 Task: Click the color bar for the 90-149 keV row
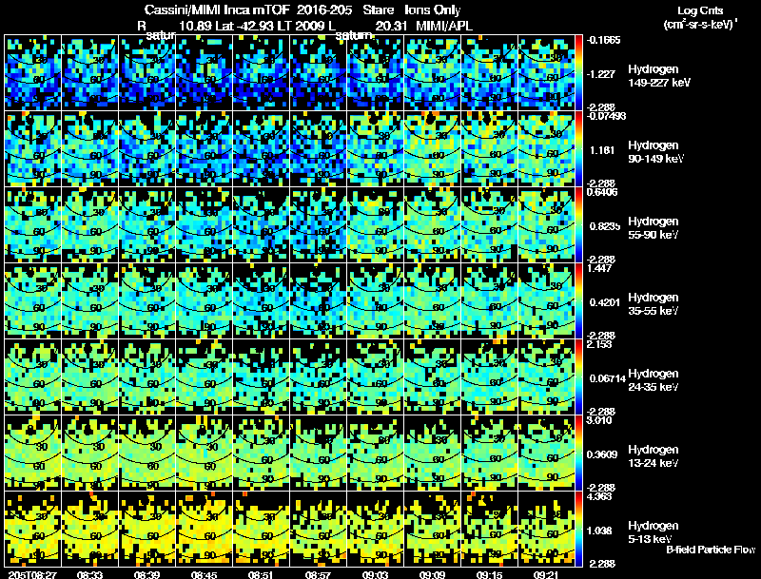578,148
